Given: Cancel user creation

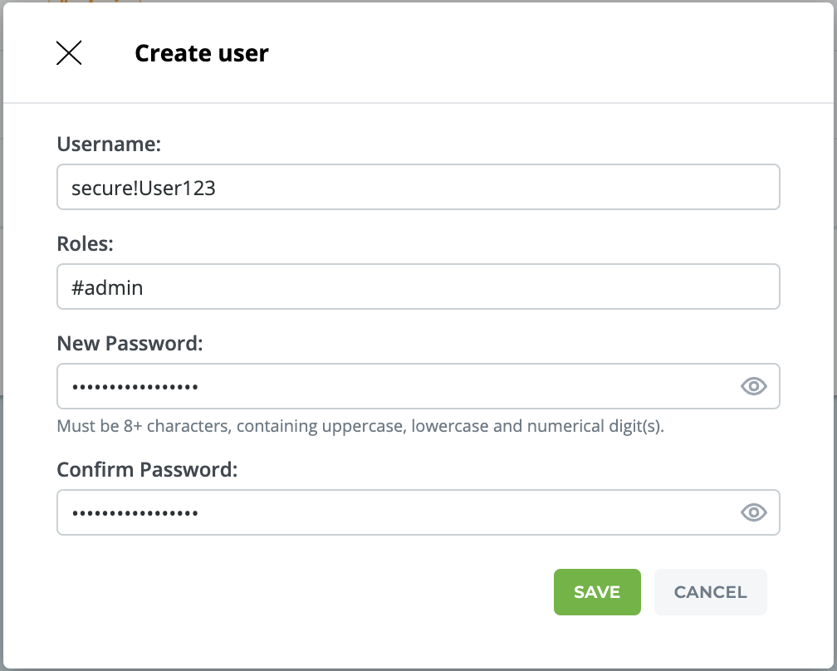Looking at the screenshot, I should (710, 592).
